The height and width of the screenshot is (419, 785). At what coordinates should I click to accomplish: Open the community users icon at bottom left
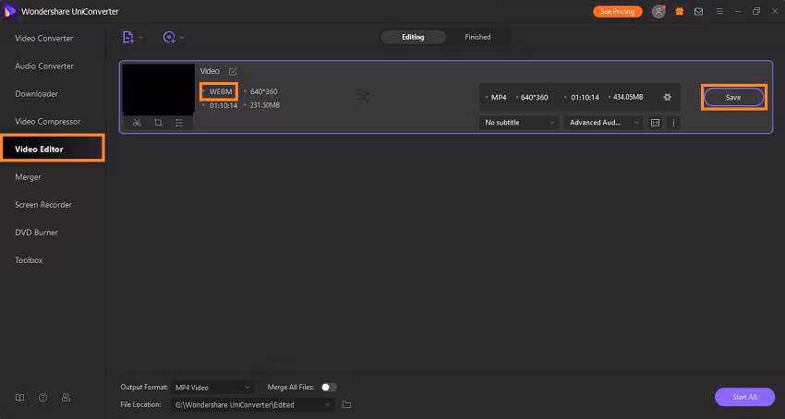coord(66,398)
